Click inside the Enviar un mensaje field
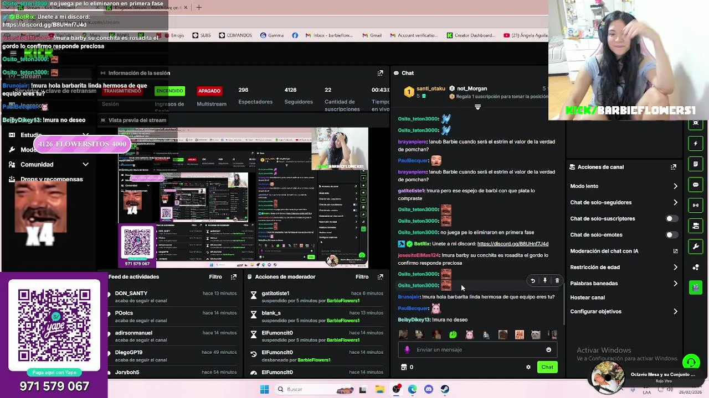The image size is (709, 398). pyautogui.click(x=476, y=350)
